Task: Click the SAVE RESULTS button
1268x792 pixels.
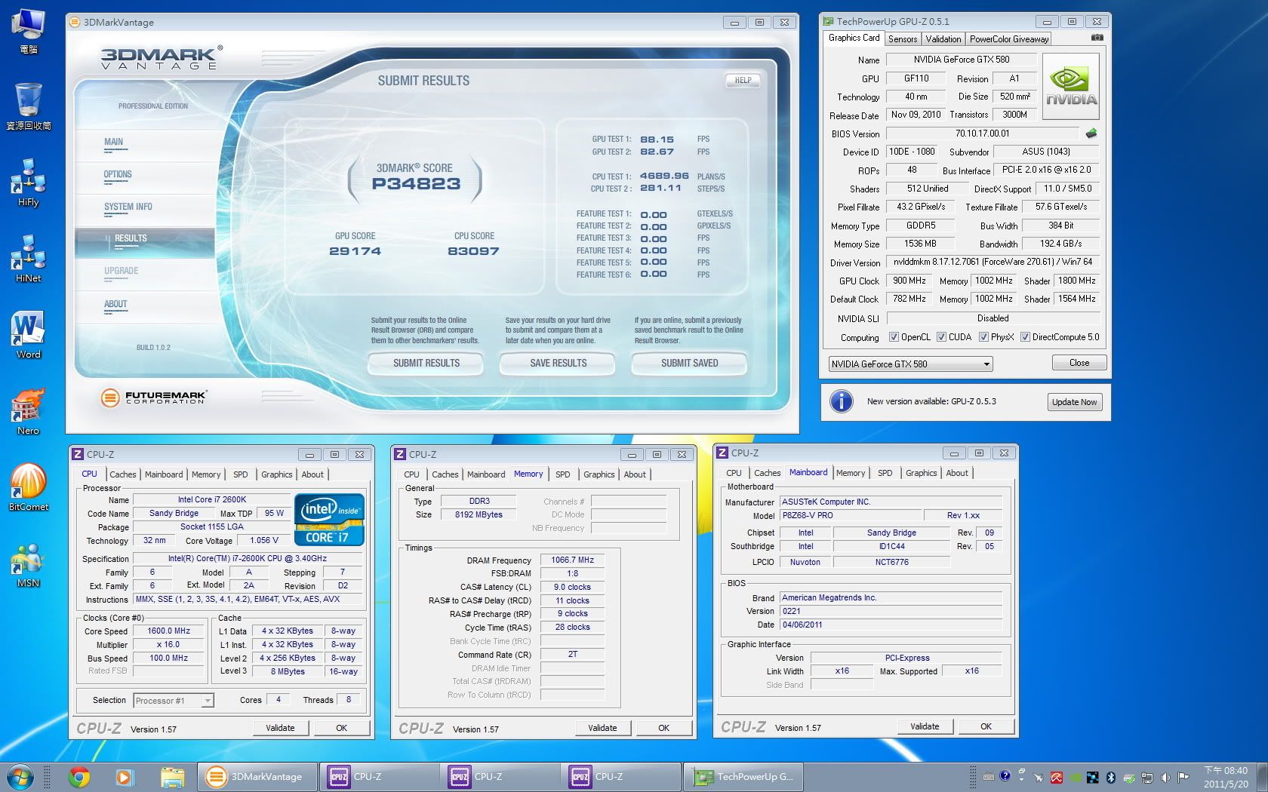Action: click(558, 363)
